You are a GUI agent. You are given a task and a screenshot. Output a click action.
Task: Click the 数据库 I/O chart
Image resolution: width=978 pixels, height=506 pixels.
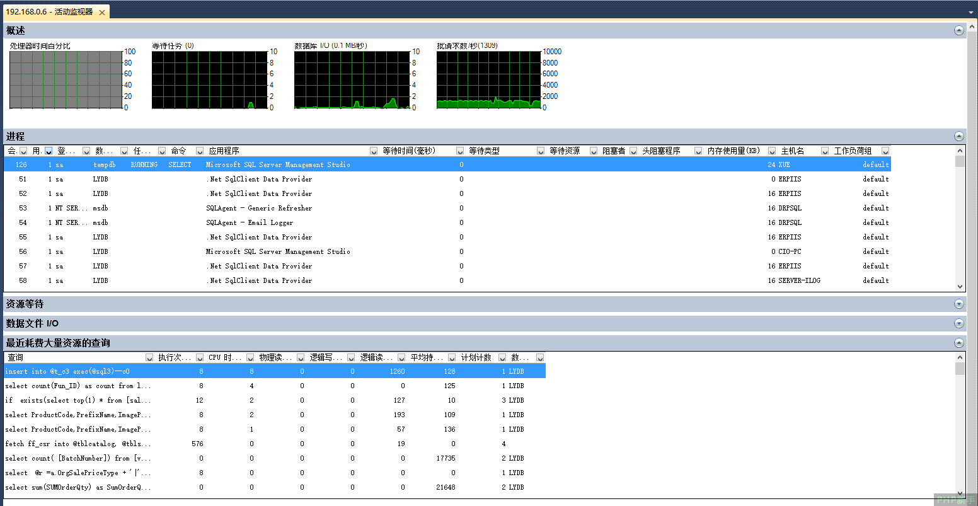(x=352, y=79)
